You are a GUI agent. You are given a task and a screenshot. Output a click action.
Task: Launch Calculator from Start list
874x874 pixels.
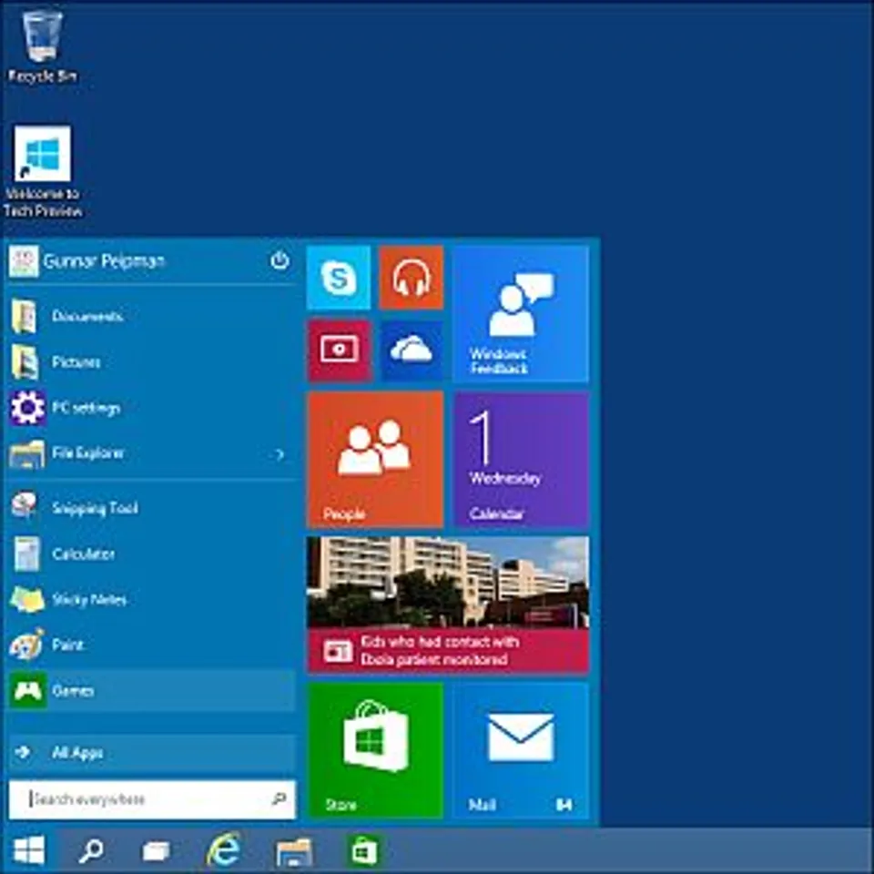150,554
